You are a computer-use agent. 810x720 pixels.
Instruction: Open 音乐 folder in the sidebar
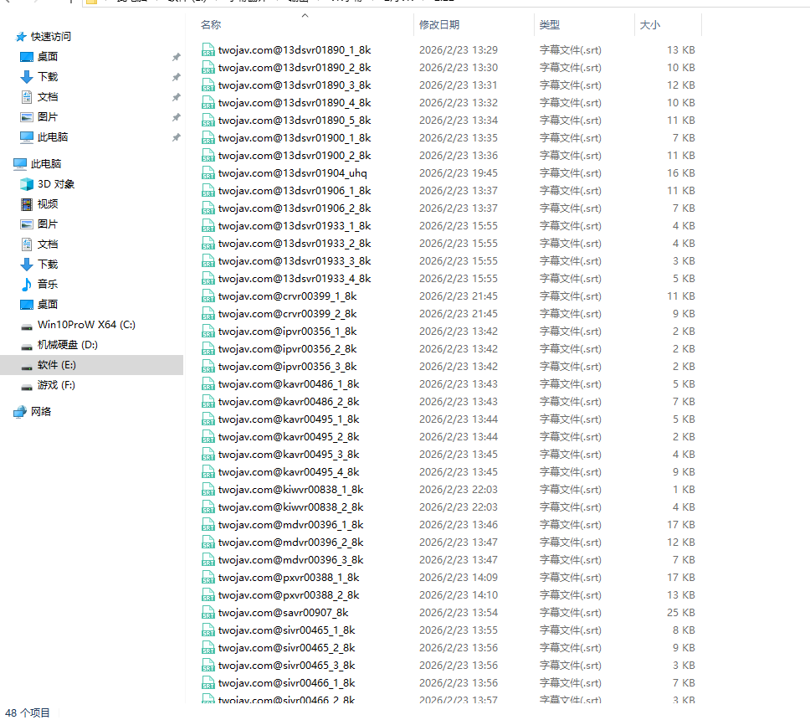pos(48,285)
